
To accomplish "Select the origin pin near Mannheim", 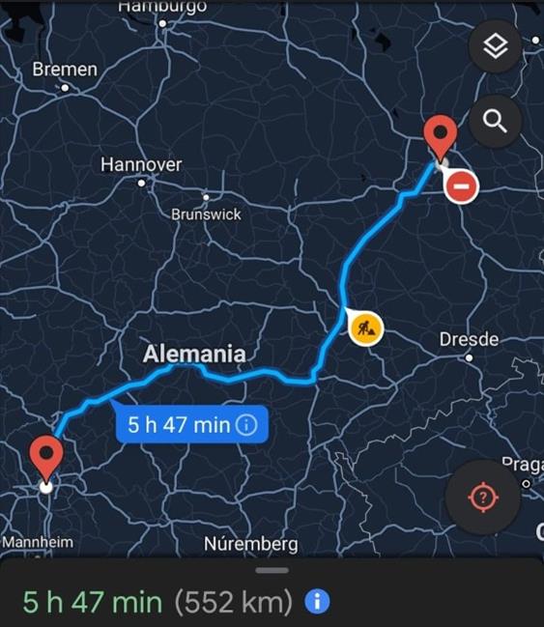I will click(46, 460).
